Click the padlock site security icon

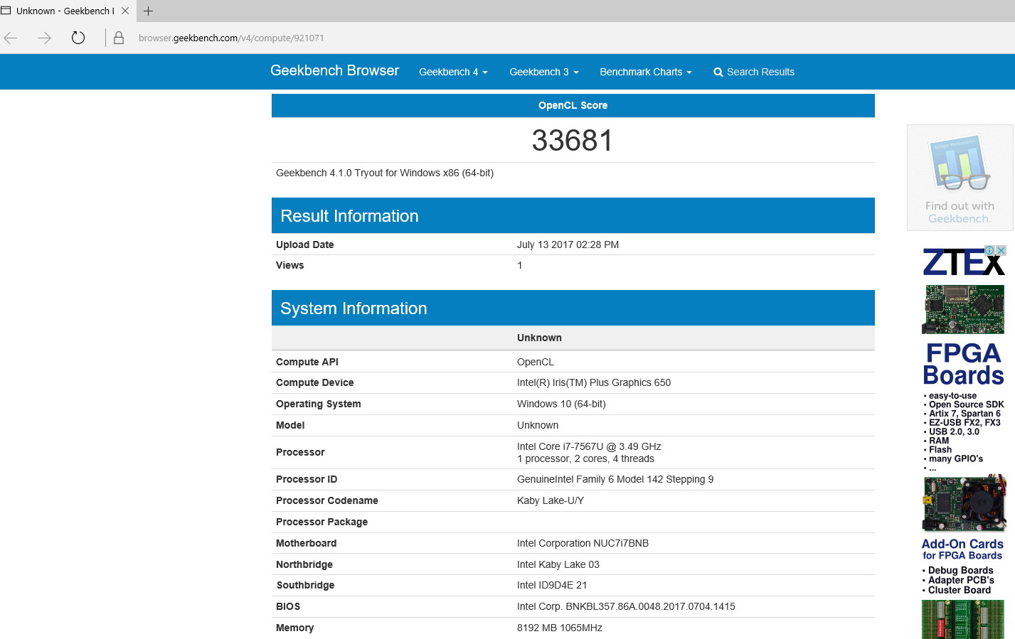point(119,38)
